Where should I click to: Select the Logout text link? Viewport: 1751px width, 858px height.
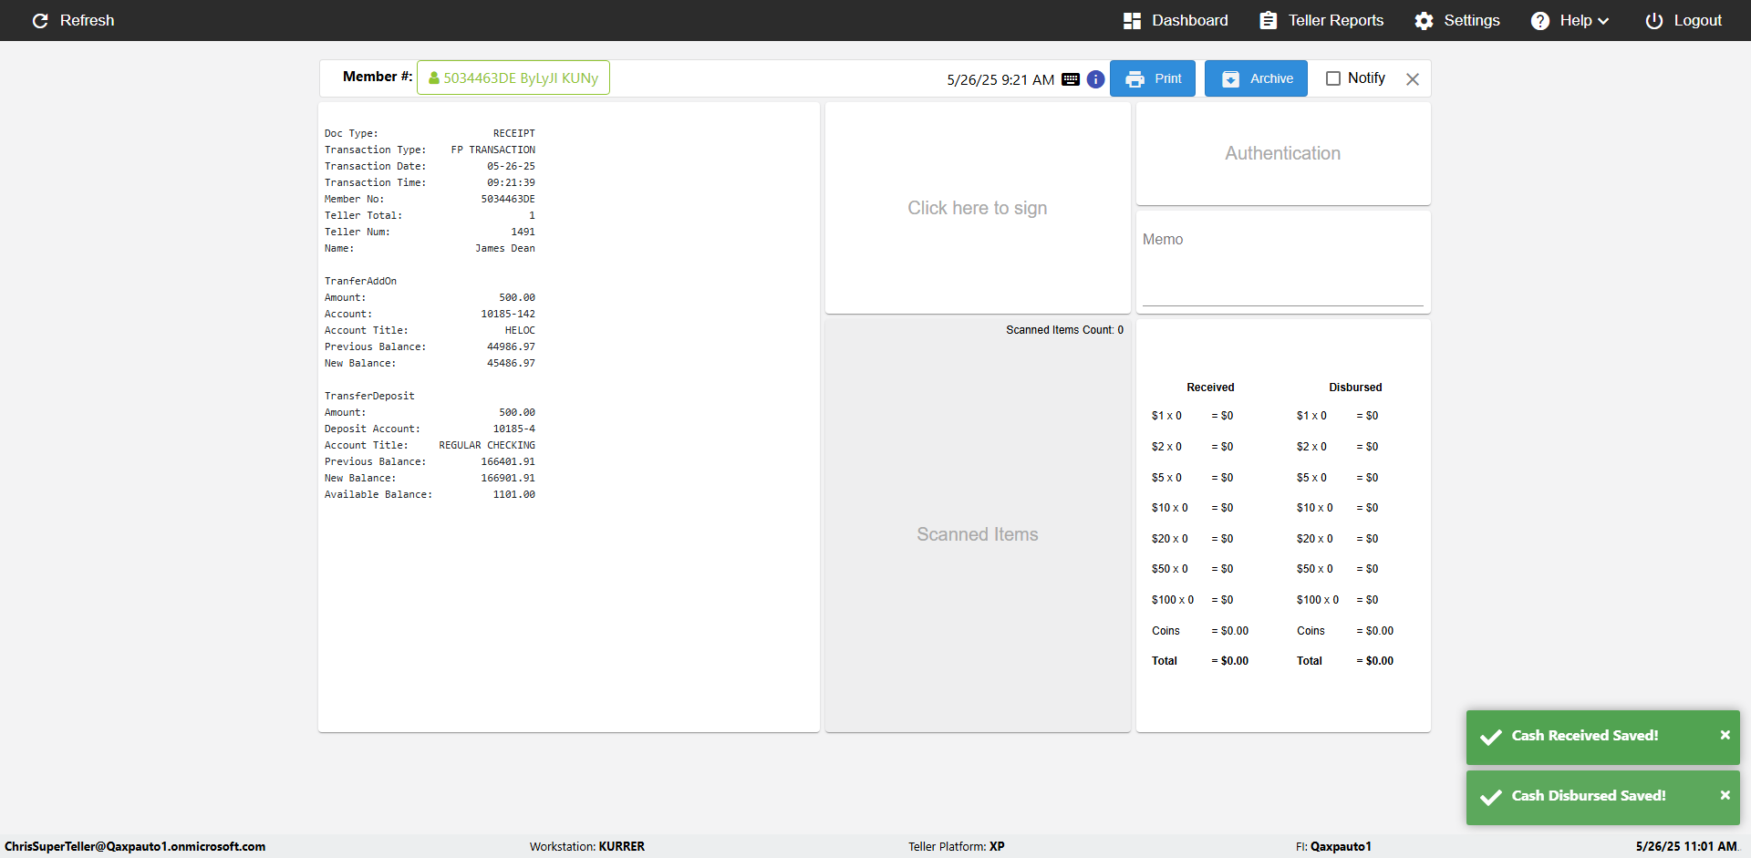coord(1697,20)
